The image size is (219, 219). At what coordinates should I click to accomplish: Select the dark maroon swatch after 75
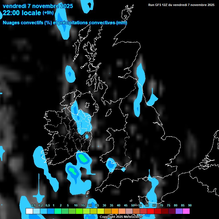172,211
